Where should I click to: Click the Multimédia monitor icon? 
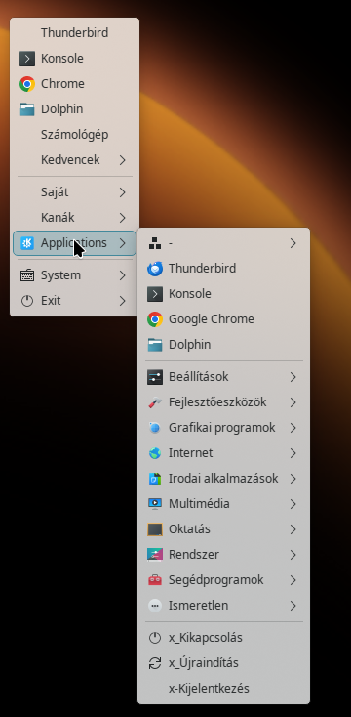155,504
